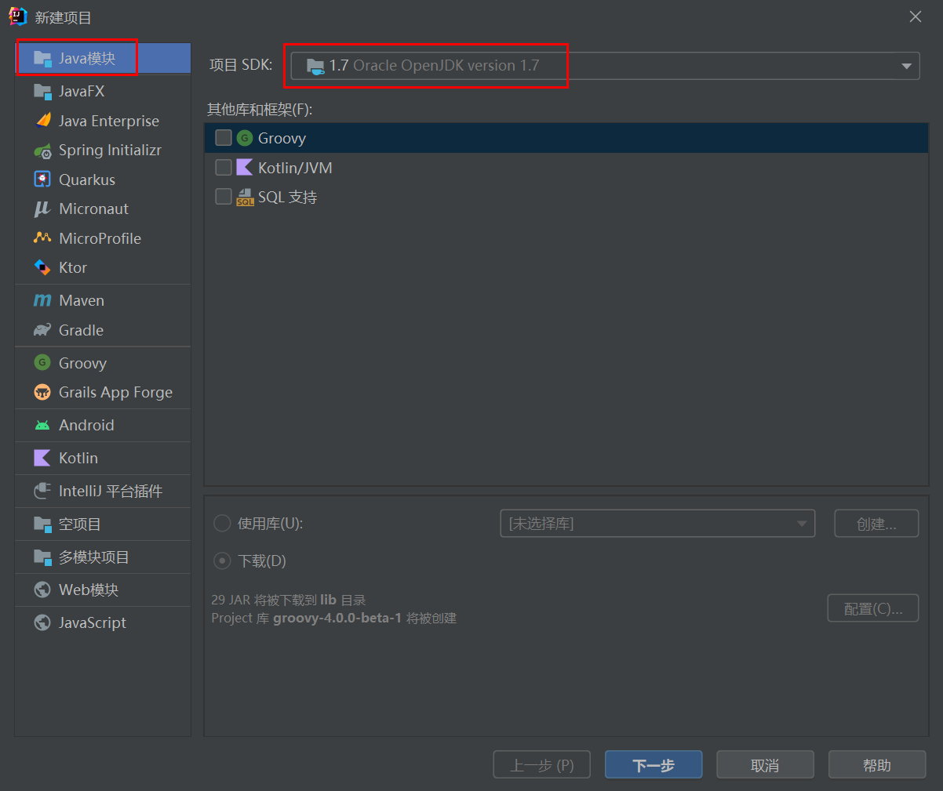Select Micronaut label in the sidebar
This screenshot has width=943, height=791.
tap(93, 209)
